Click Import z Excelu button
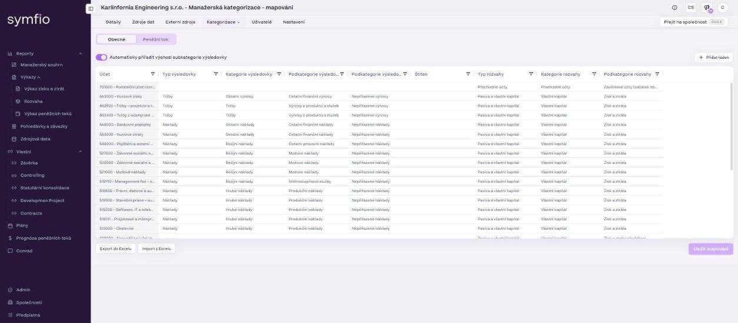The width and height of the screenshot is (738, 323). [x=157, y=248]
